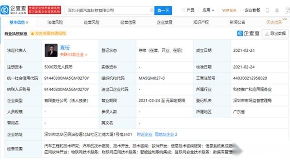
Task: Click 发生变更时通知我 notification link
Action: (48, 34)
